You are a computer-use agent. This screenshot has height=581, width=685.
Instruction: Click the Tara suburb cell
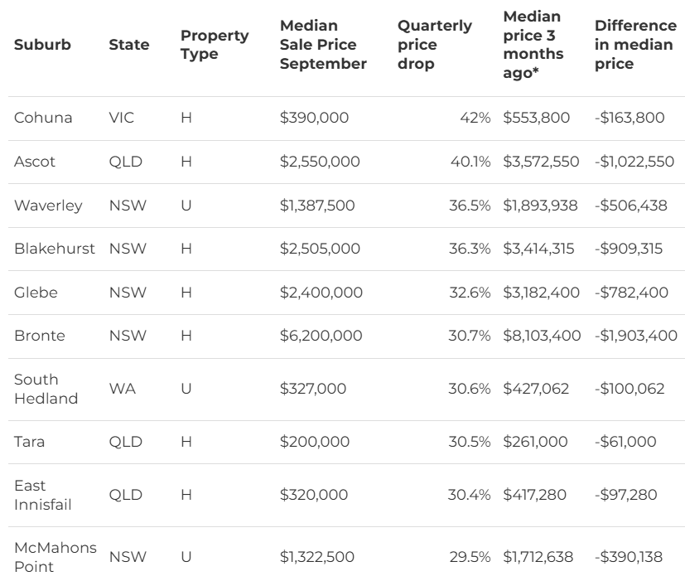coord(30,442)
